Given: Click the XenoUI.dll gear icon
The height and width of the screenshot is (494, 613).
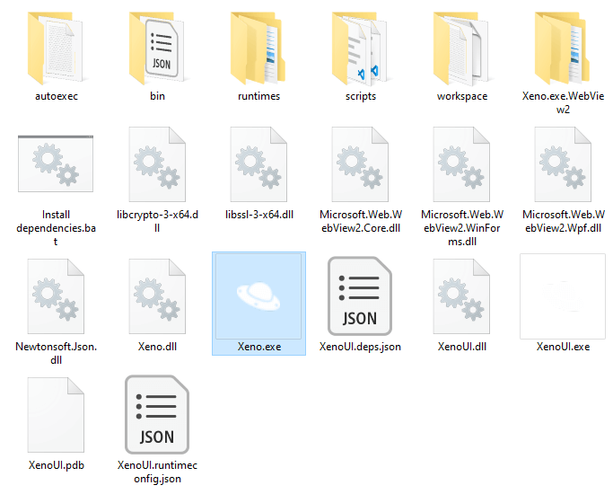Looking at the screenshot, I should tap(461, 296).
